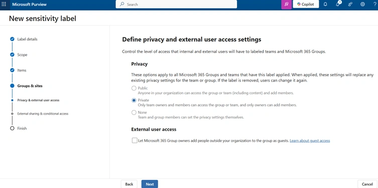The image size is (378, 188).
Task: Click the Finish step circle icon
Action: pos(12,128)
